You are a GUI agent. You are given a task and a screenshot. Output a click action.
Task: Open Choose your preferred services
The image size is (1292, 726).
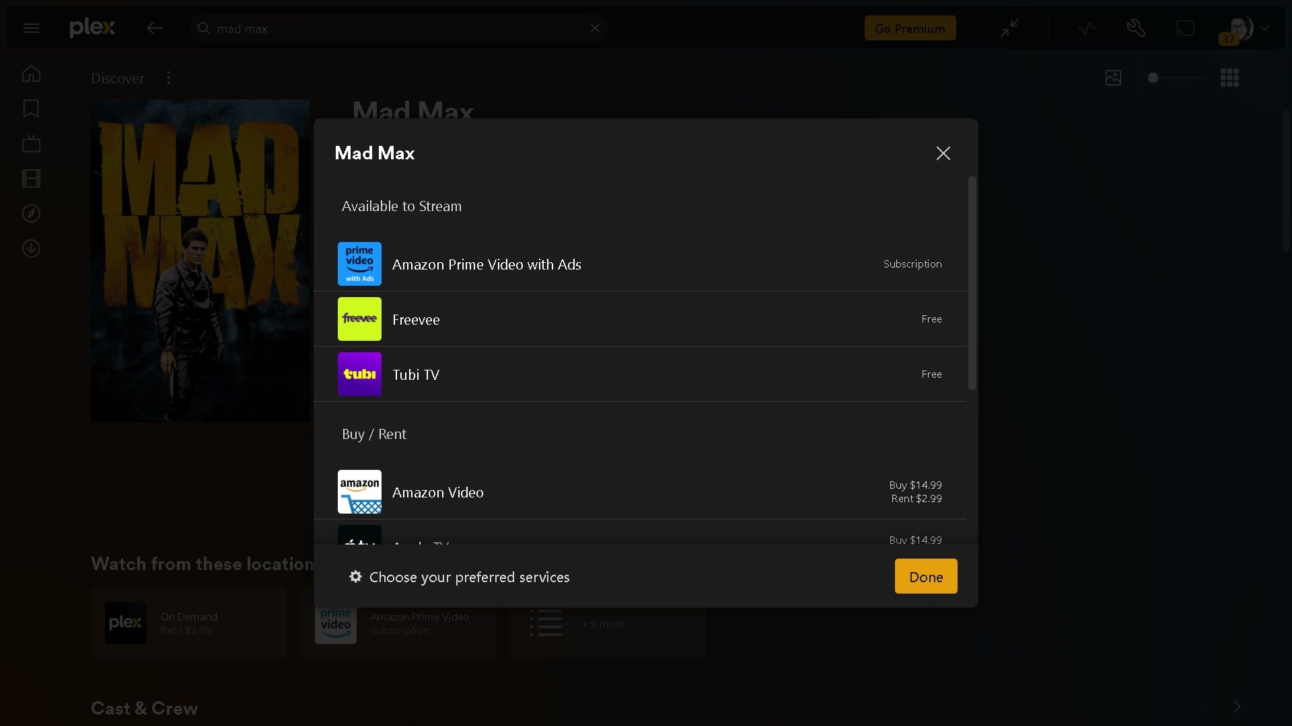(468, 577)
